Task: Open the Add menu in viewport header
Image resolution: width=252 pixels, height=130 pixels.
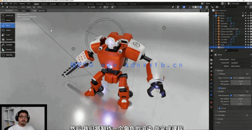Action: coord(34,7)
